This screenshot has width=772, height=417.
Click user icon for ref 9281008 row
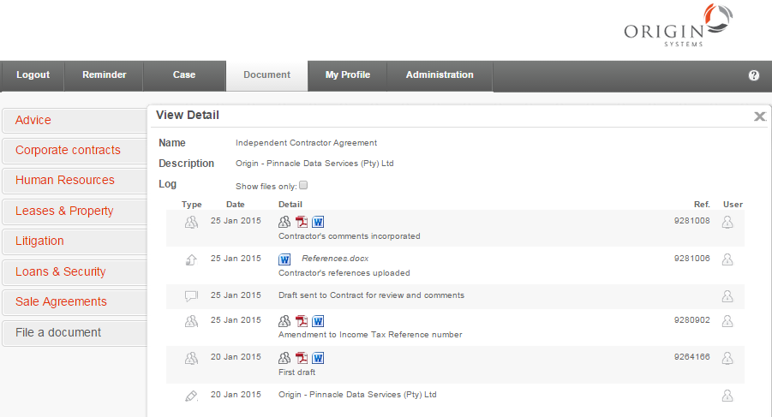pyautogui.click(x=727, y=223)
